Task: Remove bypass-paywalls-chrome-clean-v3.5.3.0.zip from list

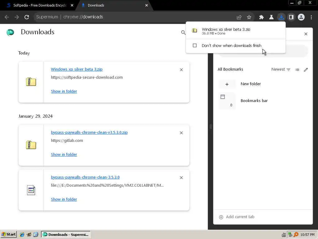Action: pyautogui.click(x=181, y=133)
